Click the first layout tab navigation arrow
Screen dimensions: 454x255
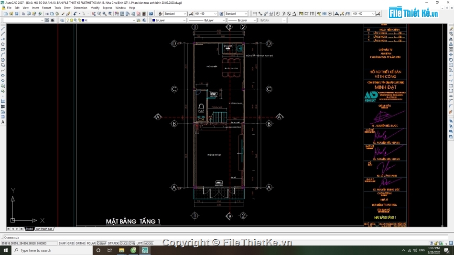pyautogui.click(x=9, y=229)
